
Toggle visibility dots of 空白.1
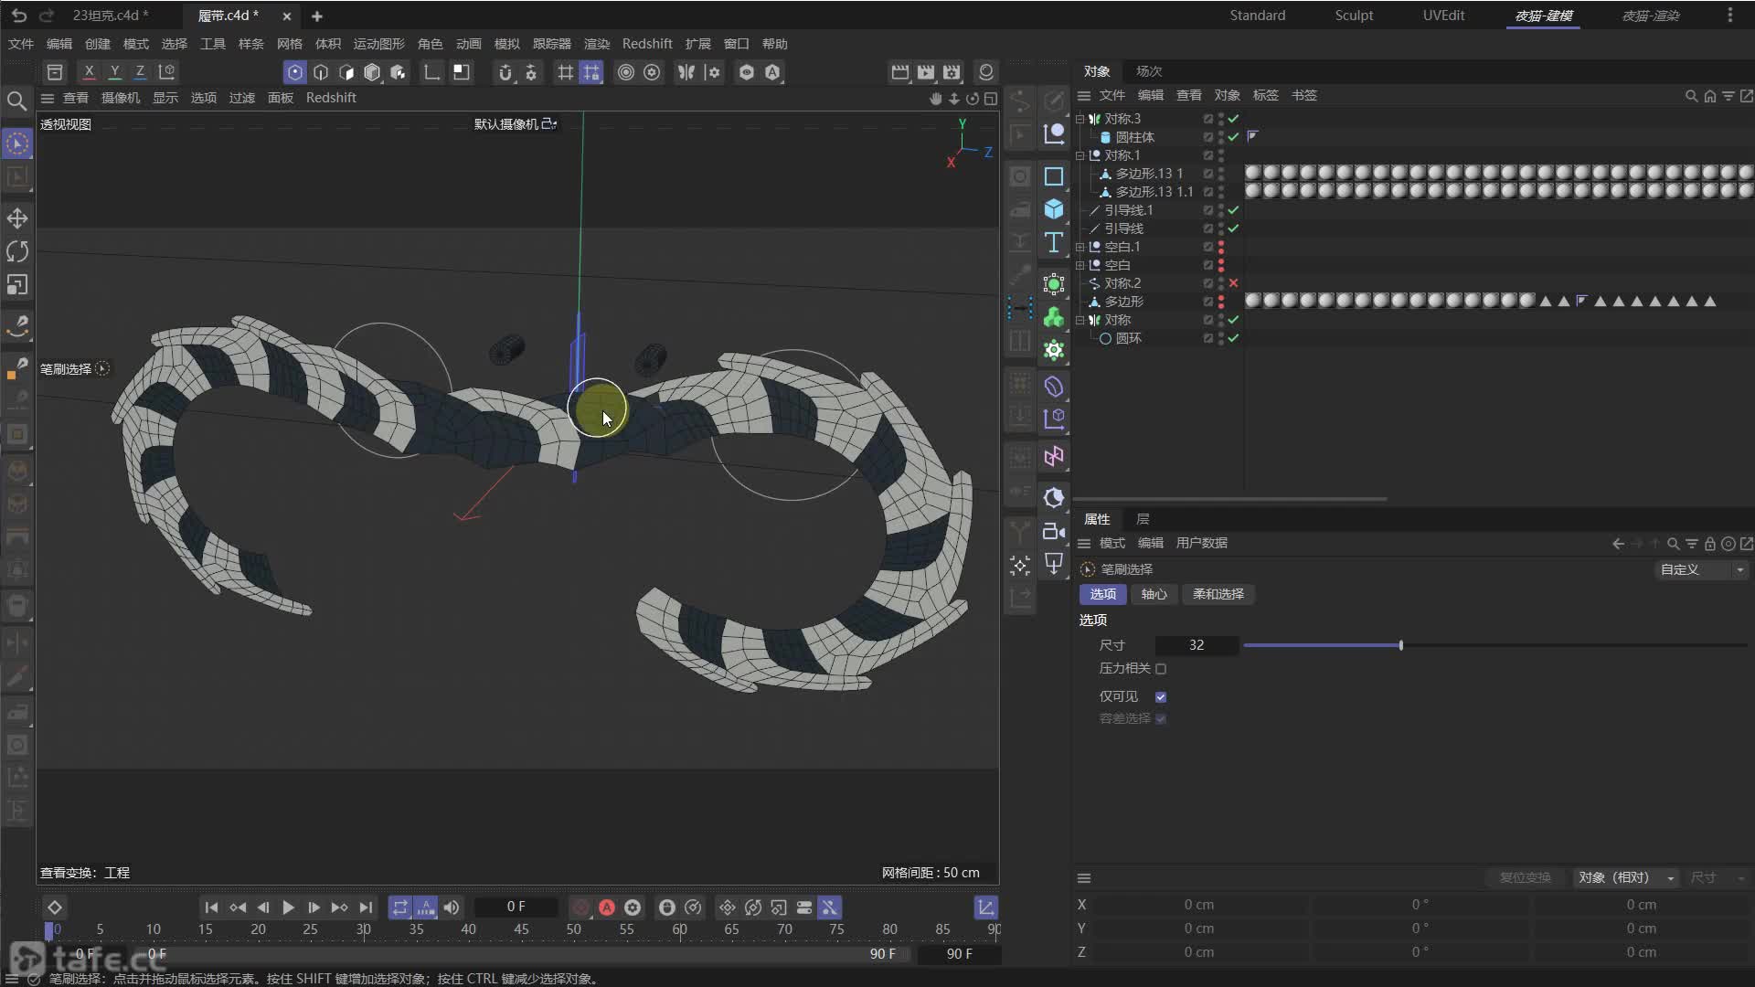click(x=1221, y=247)
